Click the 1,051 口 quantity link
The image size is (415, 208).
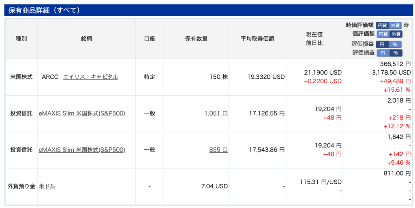tap(216, 113)
